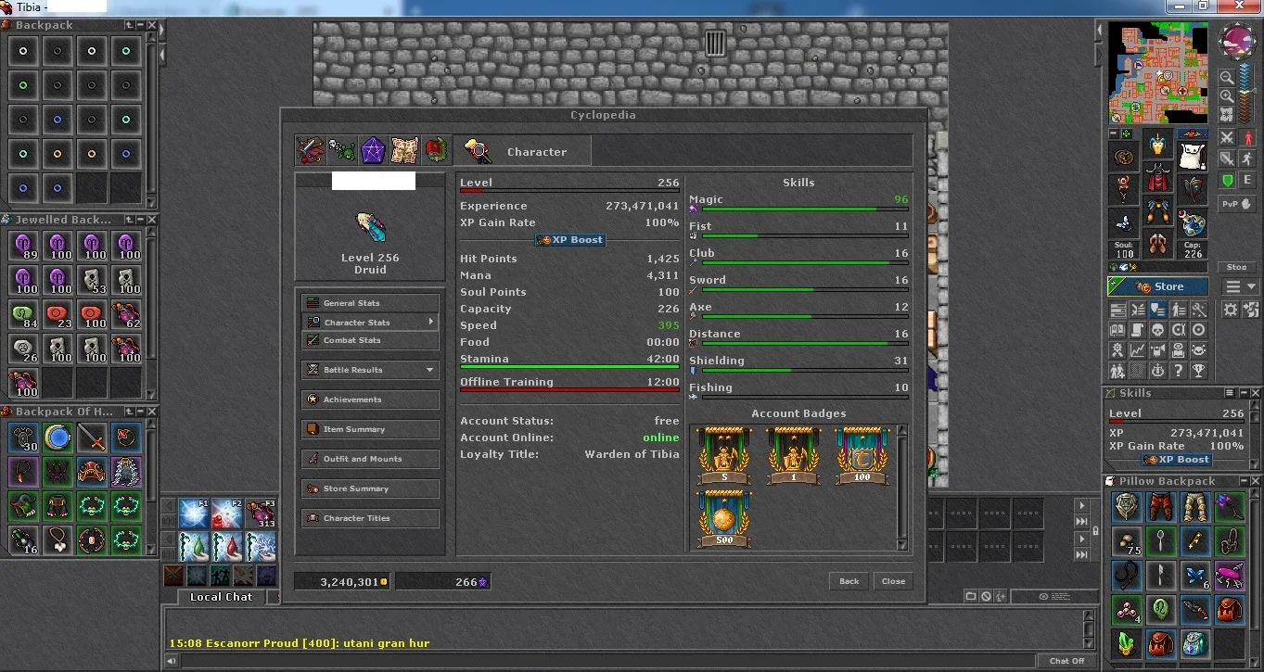1264x672 pixels.
Task: Click the minimap compass rose
Action: tap(1238, 43)
